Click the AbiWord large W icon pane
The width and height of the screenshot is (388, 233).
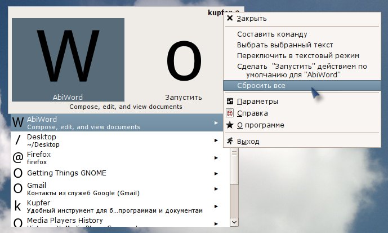click(x=68, y=59)
